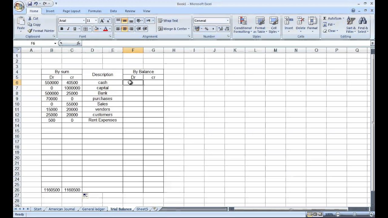This screenshot has width=388, height=218.
Task: Open the View ribbon tab
Action: (146, 11)
